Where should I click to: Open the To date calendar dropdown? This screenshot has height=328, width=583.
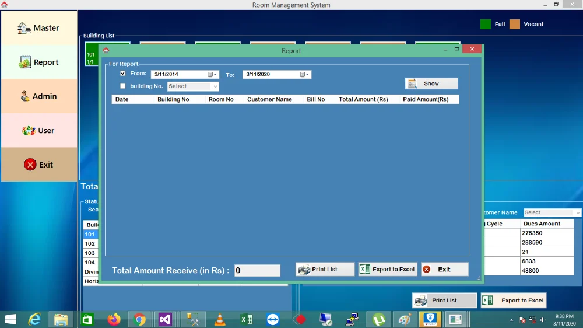304,75
